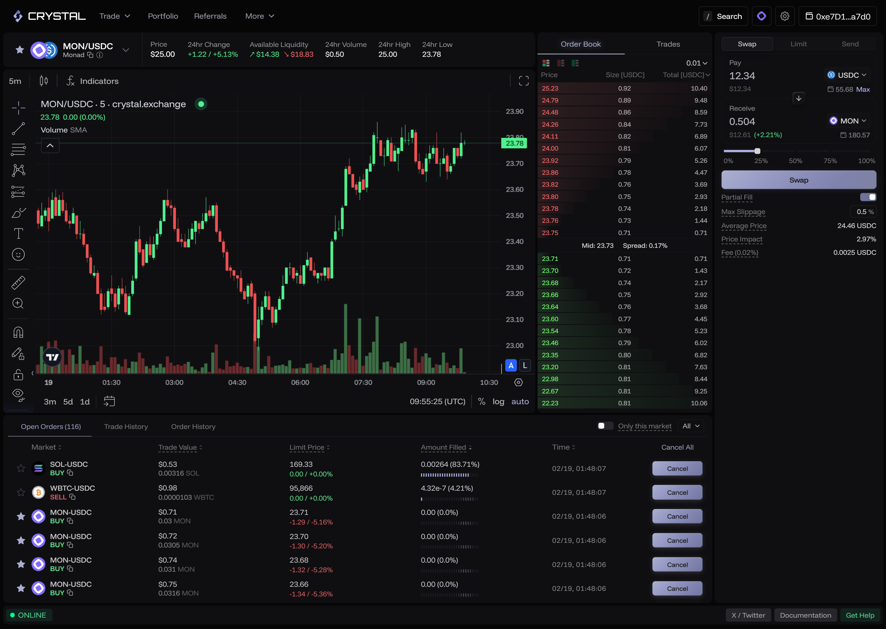
Task: Open the 5m interval selector
Action: tap(15, 81)
